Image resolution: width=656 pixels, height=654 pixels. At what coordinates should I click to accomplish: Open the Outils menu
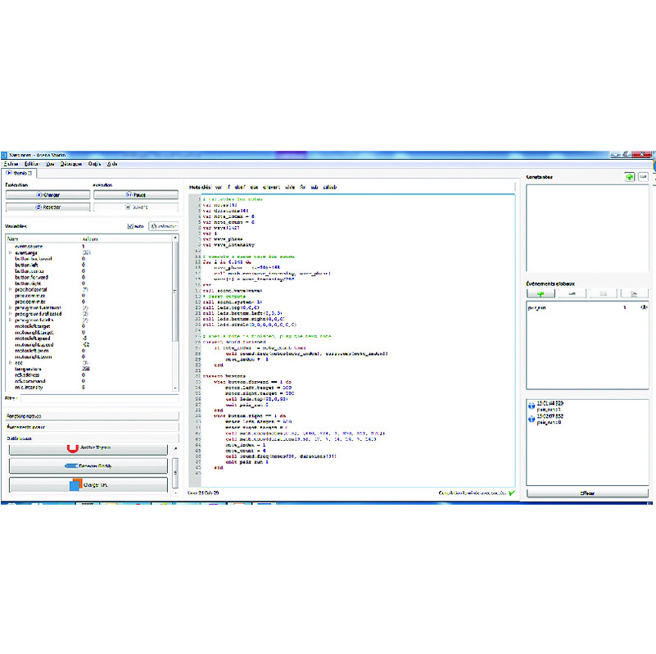tap(94, 164)
